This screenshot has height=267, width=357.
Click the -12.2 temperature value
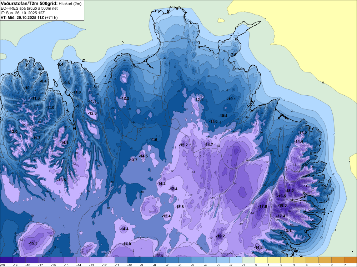point(125,98)
